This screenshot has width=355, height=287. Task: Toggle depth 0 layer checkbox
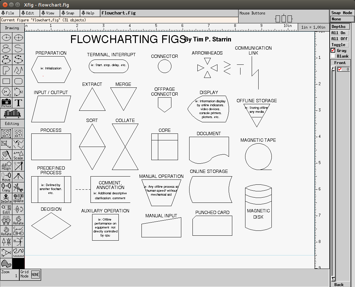coord(340,69)
